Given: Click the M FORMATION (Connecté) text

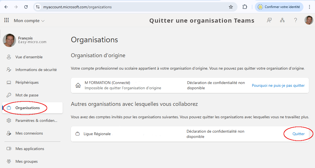Looking at the screenshot, I should [x=107, y=83].
